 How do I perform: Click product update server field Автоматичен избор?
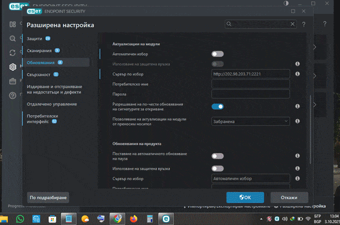click(251, 178)
